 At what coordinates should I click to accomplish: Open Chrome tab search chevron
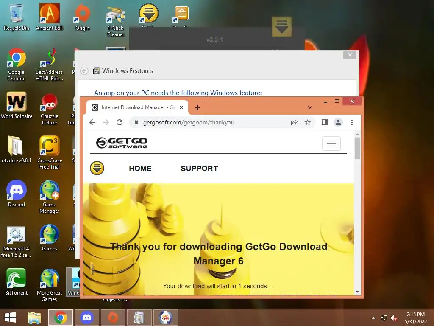click(310, 107)
